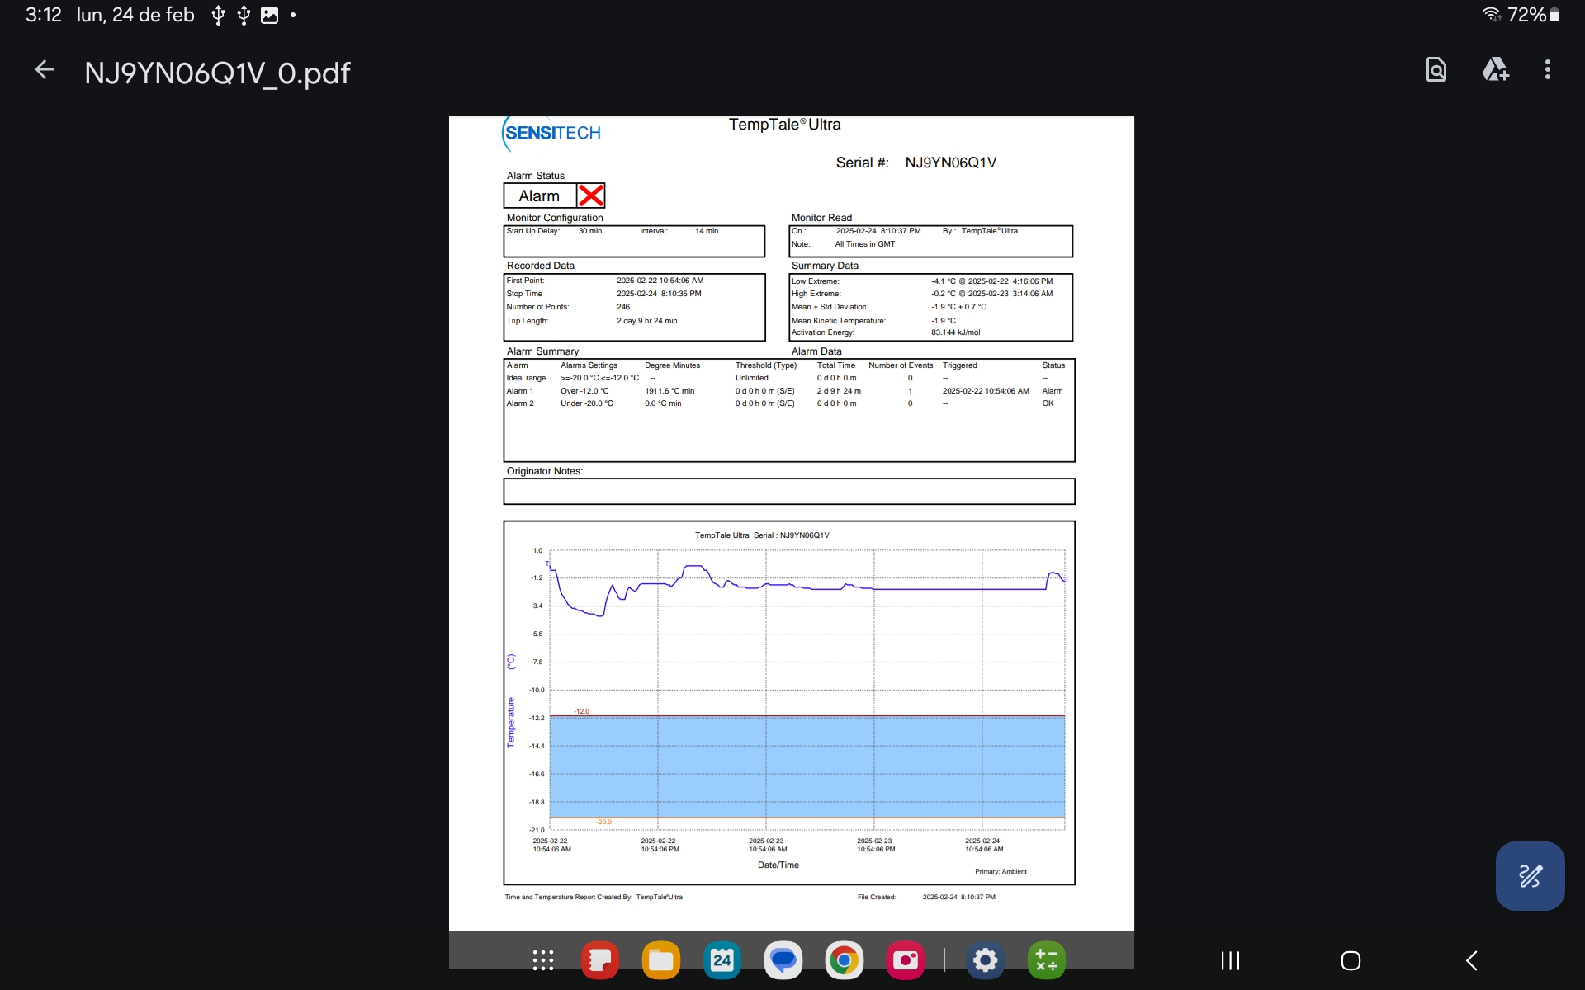Launch the pink camera app in dock

point(905,960)
